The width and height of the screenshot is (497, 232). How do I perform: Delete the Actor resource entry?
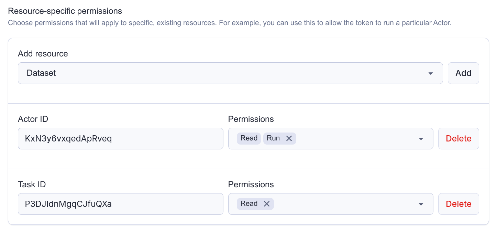(459, 138)
